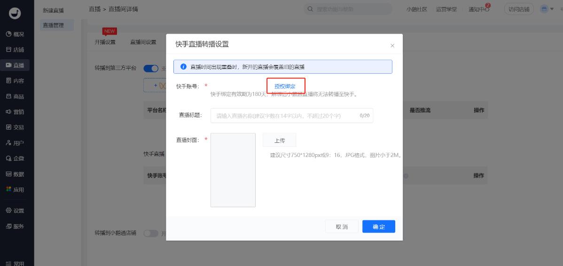Enable the 转播到小鹅通店铺 switch
This screenshot has width=563, height=266.
point(151,233)
